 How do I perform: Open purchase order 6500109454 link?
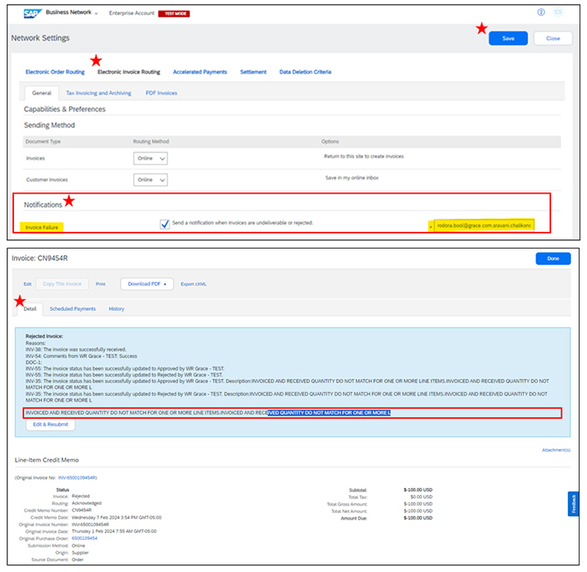[85, 538]
